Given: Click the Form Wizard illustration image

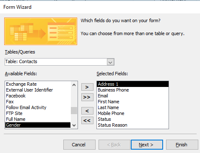Looking at the screenshot, I should pyautogui.click(x=41, y=31).
